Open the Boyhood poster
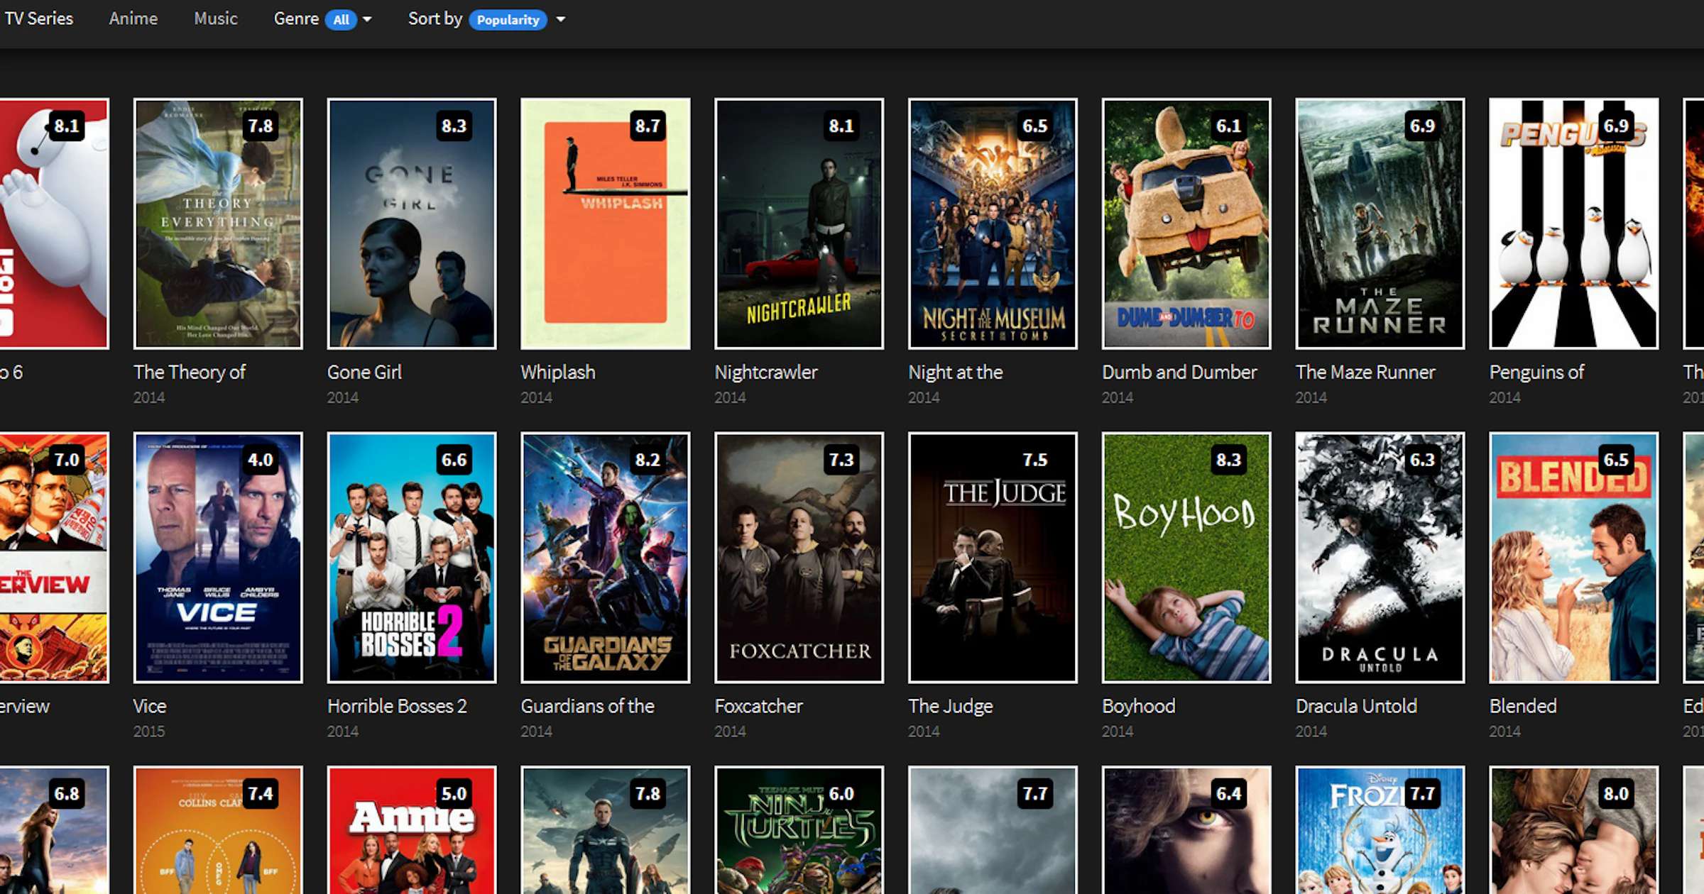 pyautogui.click(x=1186, y=558)
